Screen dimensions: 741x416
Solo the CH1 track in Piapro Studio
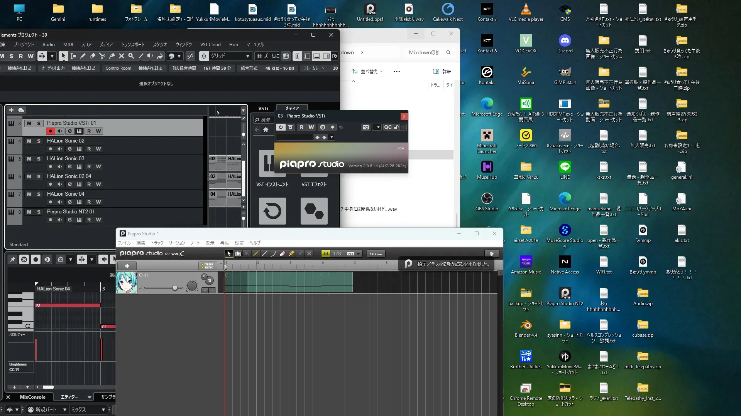click(204, 277)
